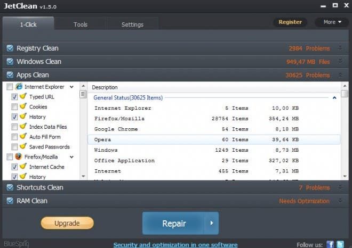The image size is (352, 248).
Task: Uncheck the Apps Clean checkbox
Action: tap(10, 75)
